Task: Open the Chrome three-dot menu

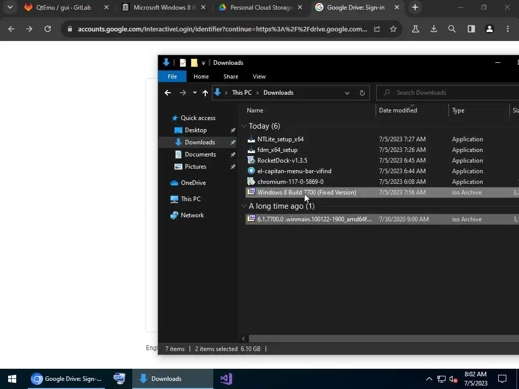Action: (508, 29)
